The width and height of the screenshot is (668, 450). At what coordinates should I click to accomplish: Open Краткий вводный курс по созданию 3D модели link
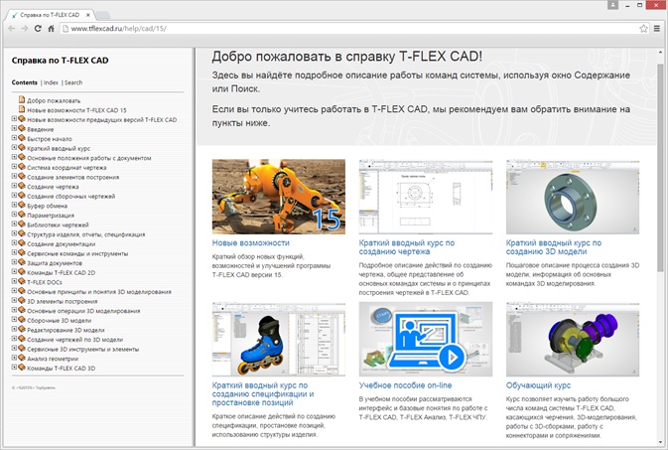click(x=554, y=247)
